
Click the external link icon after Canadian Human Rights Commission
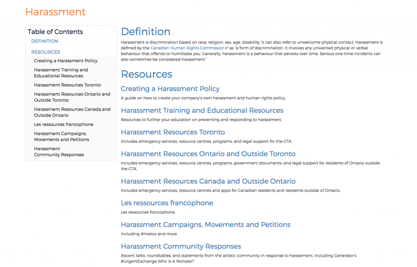pos(227,48)
